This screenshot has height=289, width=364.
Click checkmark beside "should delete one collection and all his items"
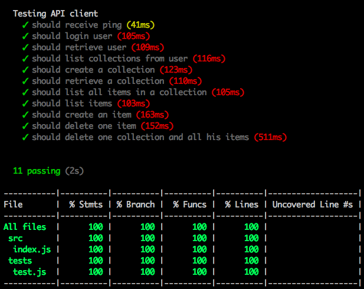25,137
